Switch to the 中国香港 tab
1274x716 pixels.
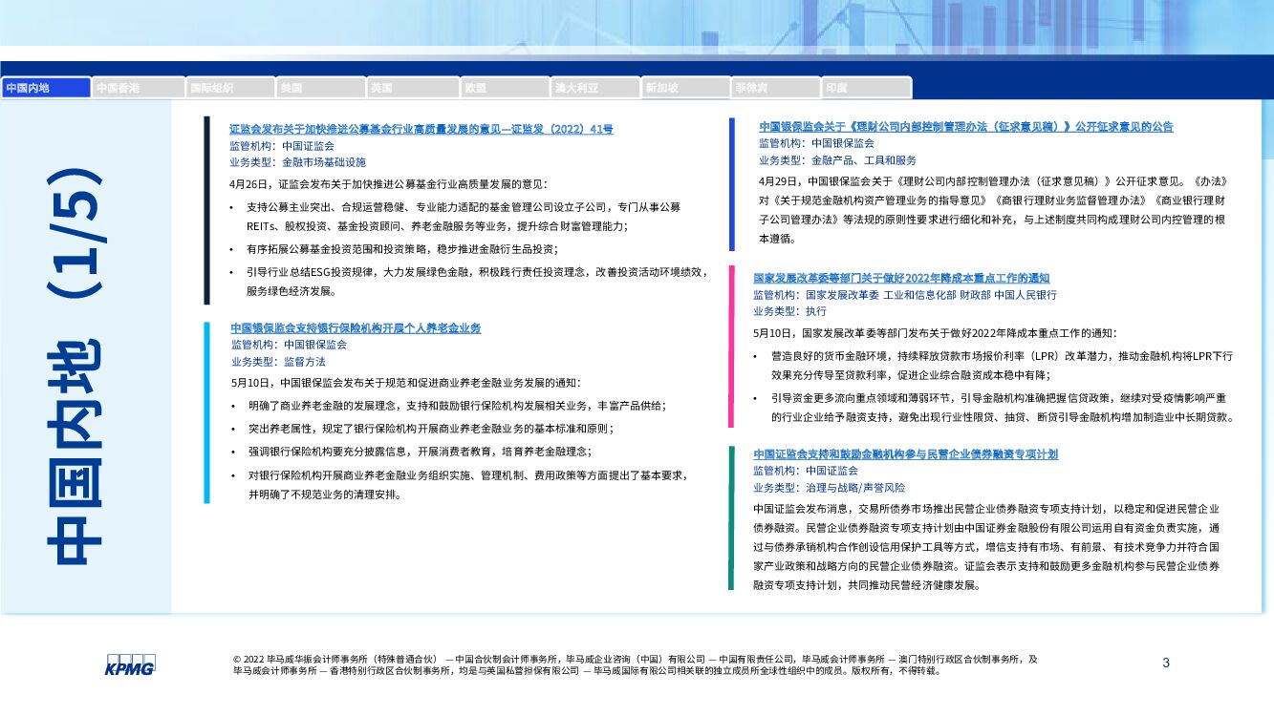point(138,88)
